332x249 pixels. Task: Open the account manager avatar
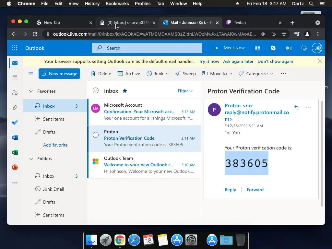317,48
